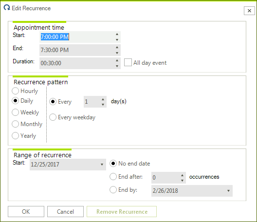Decrease the End time with down arrow
Viewport: 257px width, 222px height.
tap(117, 53)
